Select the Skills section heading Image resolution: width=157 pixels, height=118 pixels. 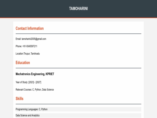pos(19,98)
